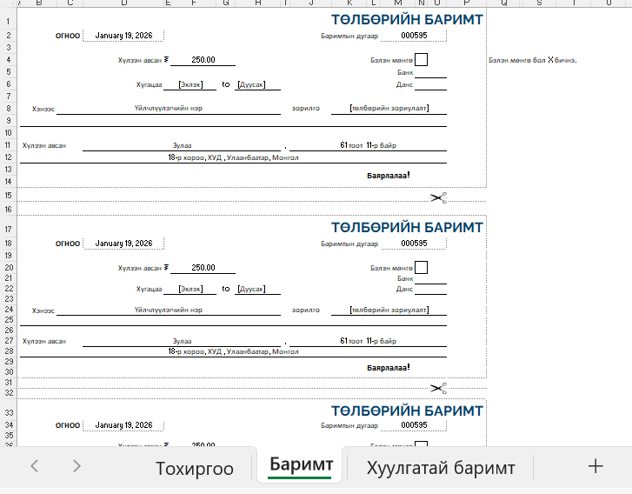Select the active Баримт sheet tab

(300, 466)
